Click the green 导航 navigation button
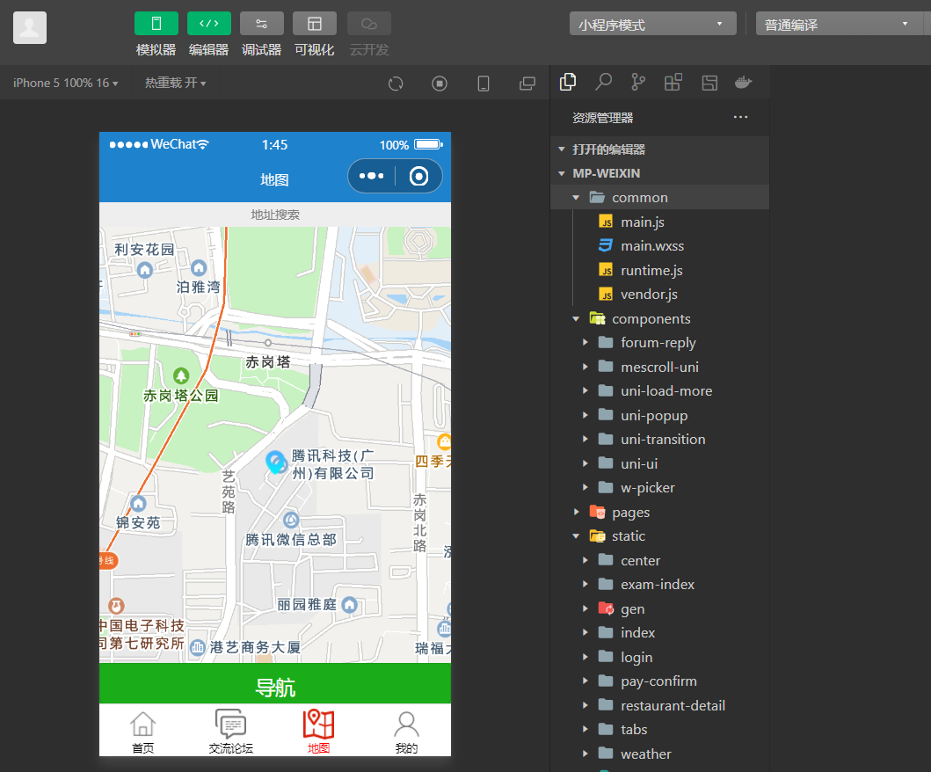The height and width of the screenshot is (772, 931). pyautogui.click(x=275, y=683)
